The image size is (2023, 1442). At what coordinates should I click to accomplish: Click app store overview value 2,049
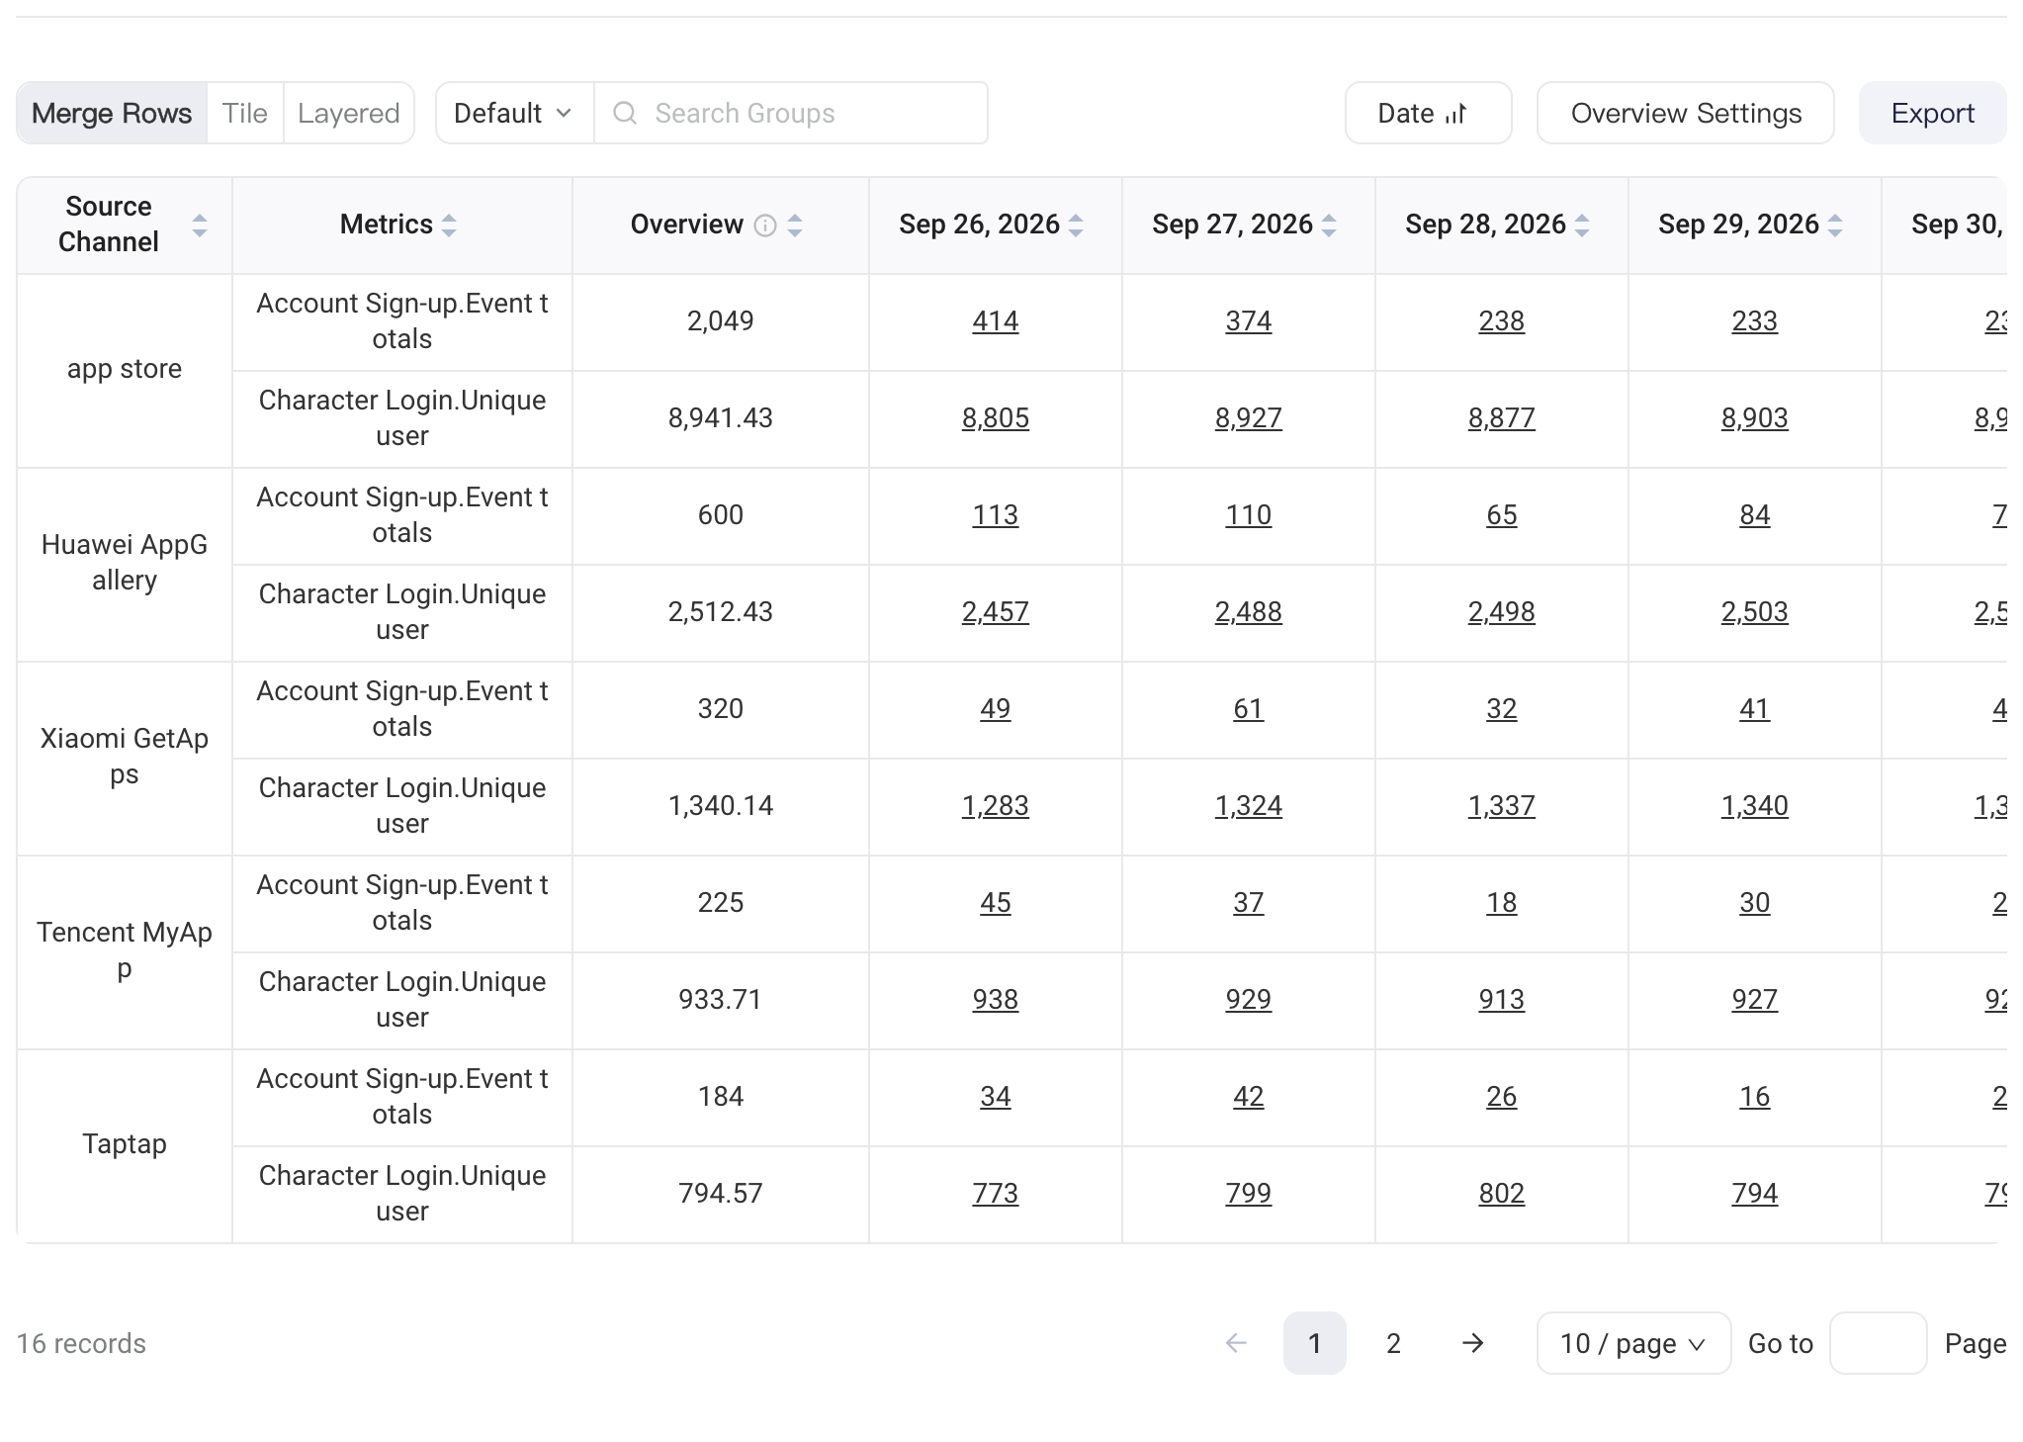coord(721,321)
